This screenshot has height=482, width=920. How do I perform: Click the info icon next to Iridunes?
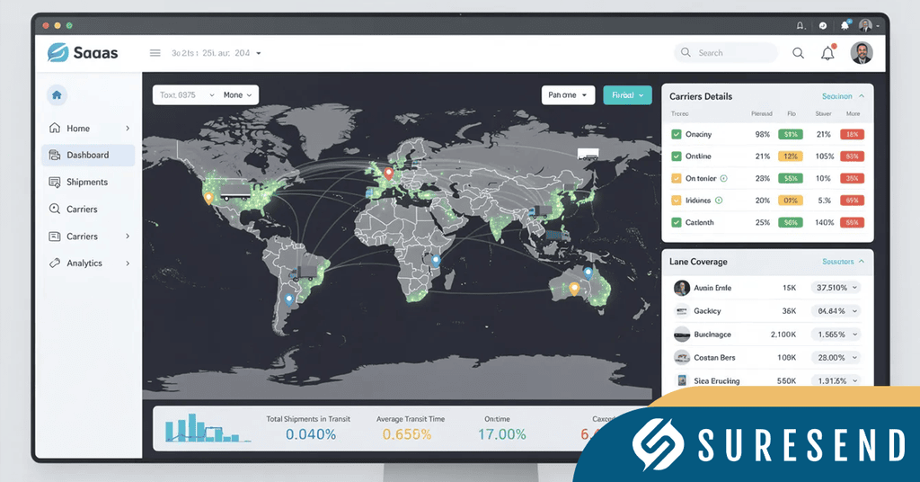719,201
